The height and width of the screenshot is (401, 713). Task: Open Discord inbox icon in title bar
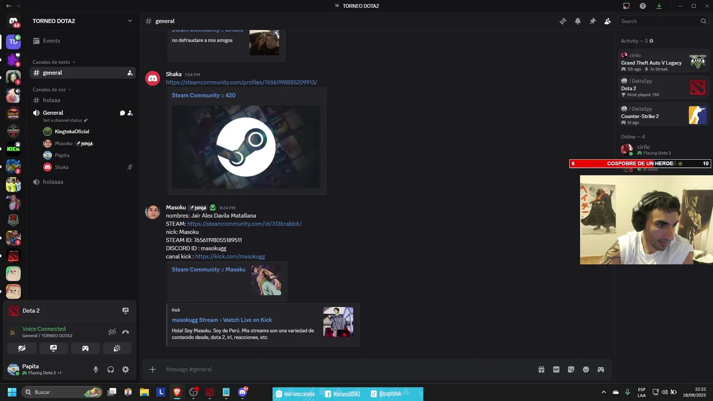pyautogui.click(x=627, y=6)
